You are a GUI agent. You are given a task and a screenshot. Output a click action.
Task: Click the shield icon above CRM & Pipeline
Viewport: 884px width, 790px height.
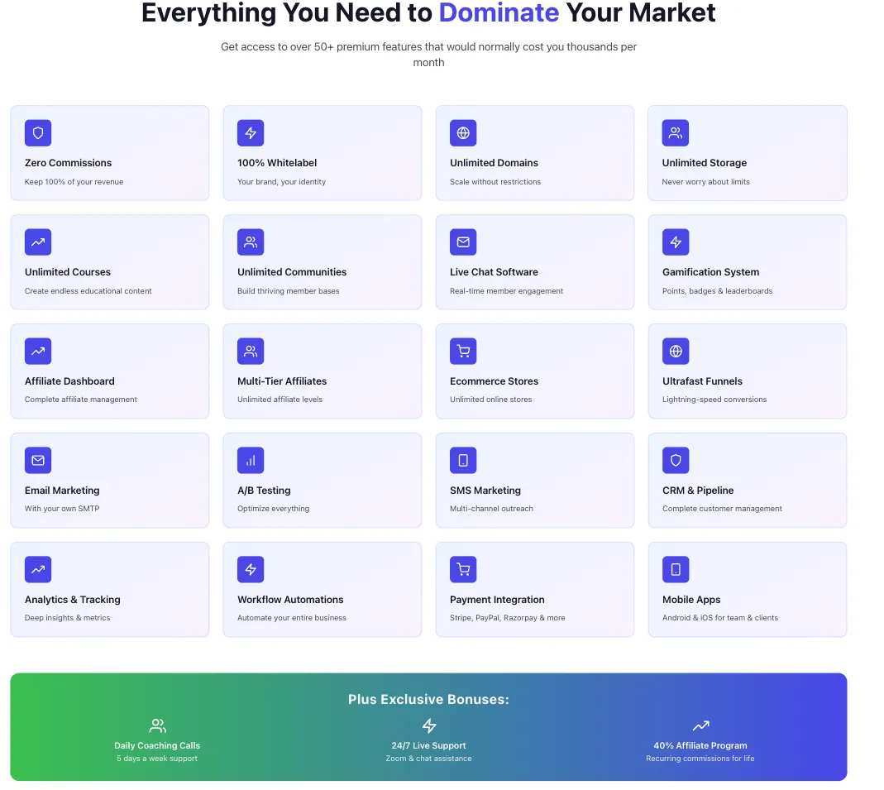tap(676, 460)
